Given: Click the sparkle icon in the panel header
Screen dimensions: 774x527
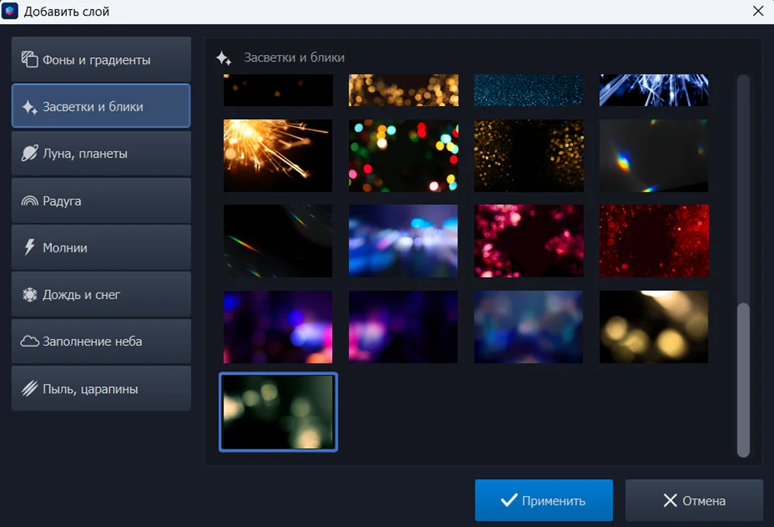Looking at the screenshot, I should coord(224,58).
